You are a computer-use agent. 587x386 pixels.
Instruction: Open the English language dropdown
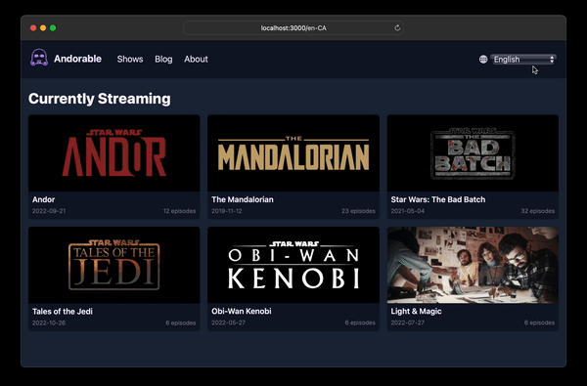tap(523, 59)
